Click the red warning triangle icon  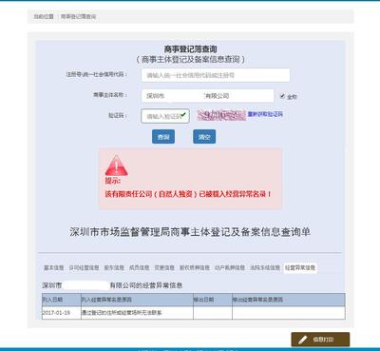pos(116,166)
